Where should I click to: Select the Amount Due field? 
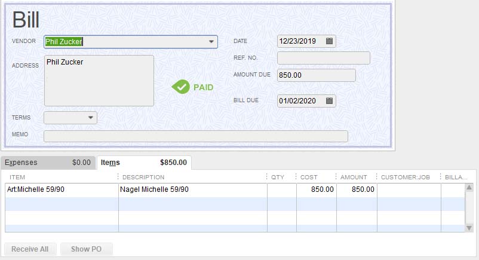tap(316, 75)
